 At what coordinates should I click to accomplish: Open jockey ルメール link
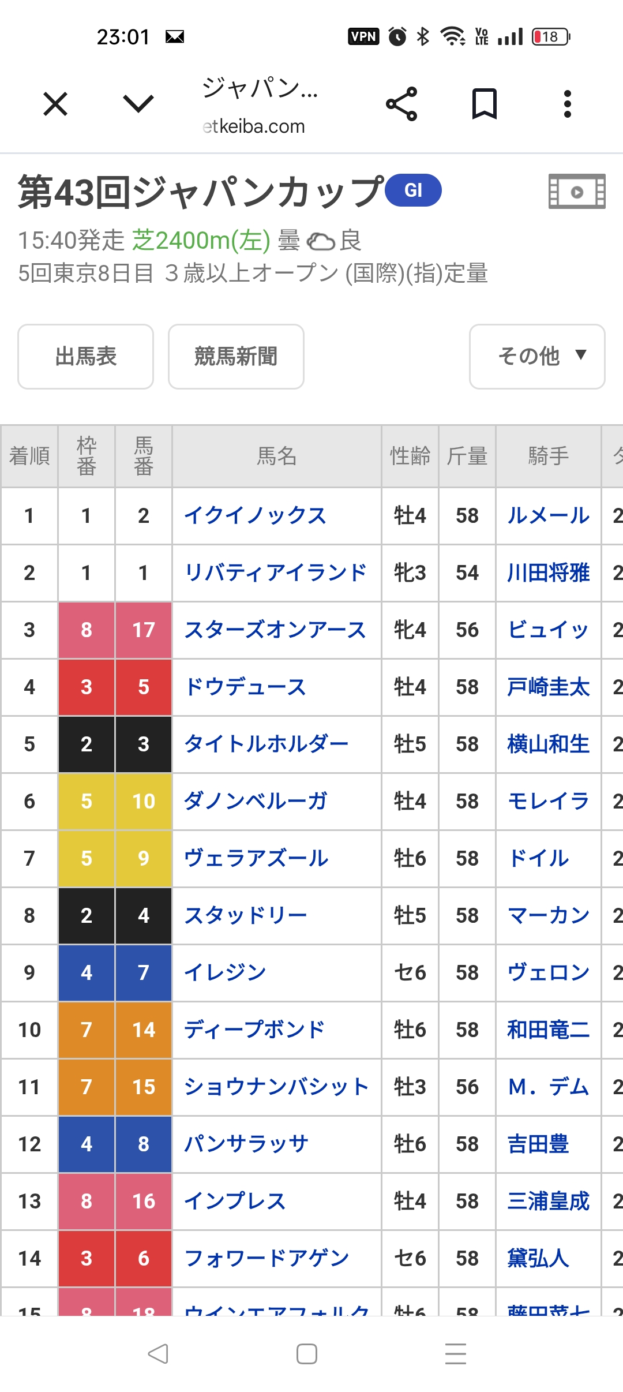[x=548, y=515]
